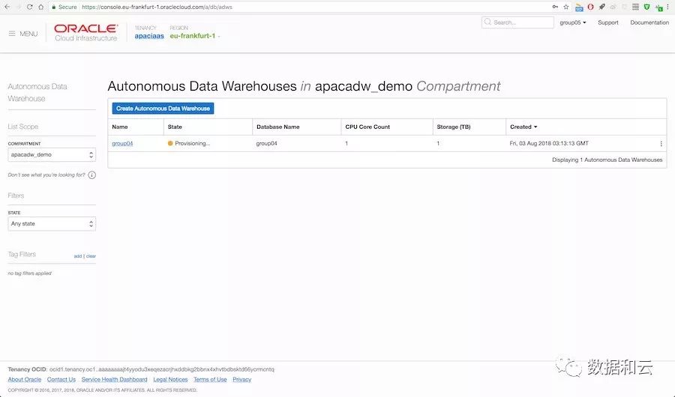Expand the group05 user menu
This screenshot has height=397, width=675.
point(573,22)
